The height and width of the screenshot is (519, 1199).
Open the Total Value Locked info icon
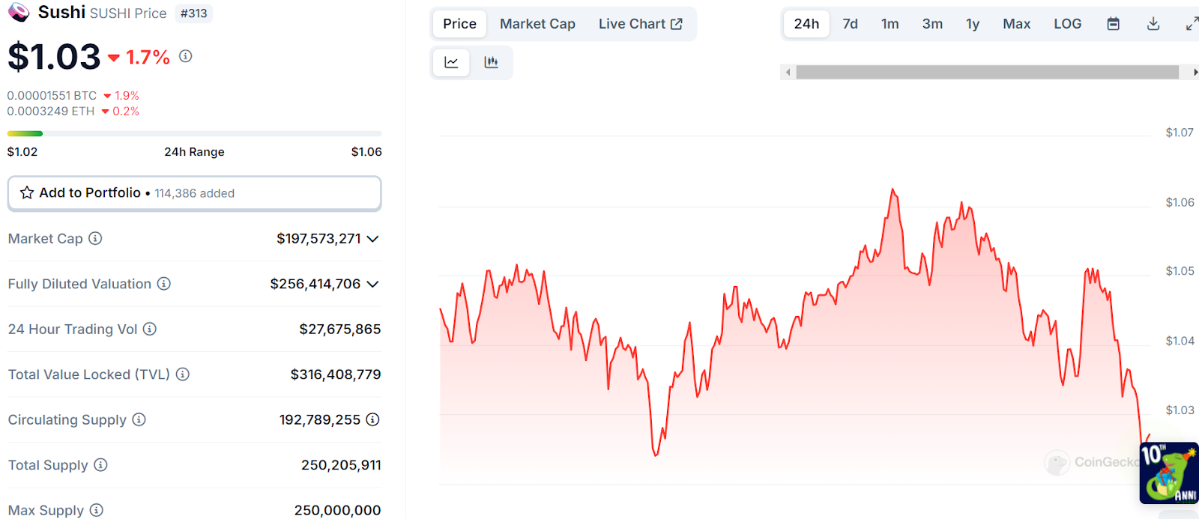183,374
